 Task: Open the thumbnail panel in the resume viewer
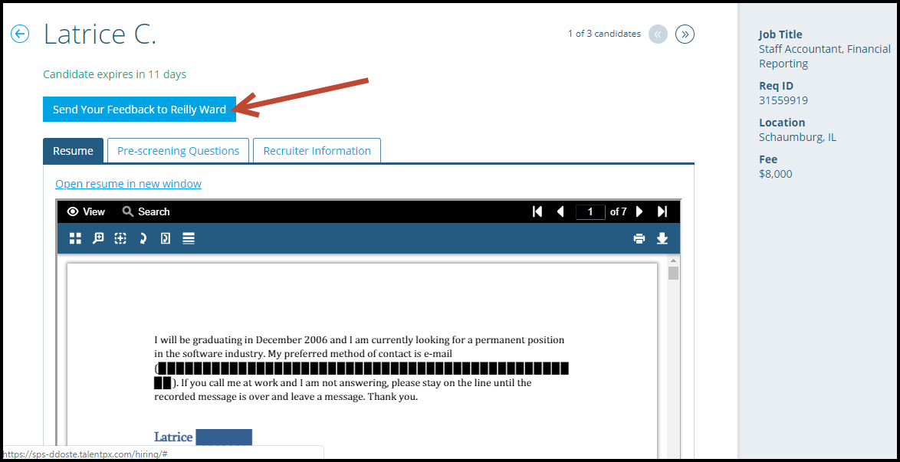(74, 238)
